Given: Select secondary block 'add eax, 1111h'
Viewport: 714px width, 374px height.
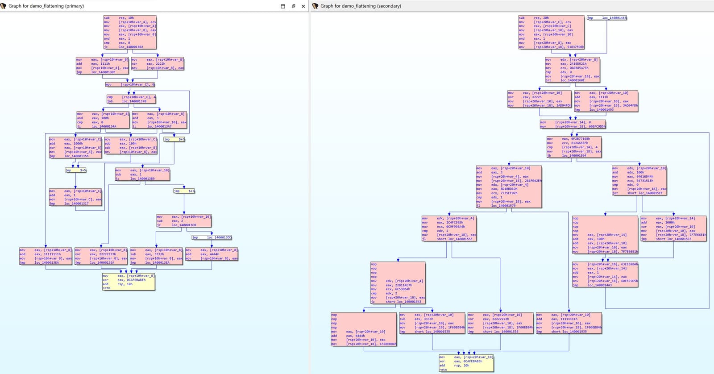Looking at the screenshot, I should [x=606, y=101].
